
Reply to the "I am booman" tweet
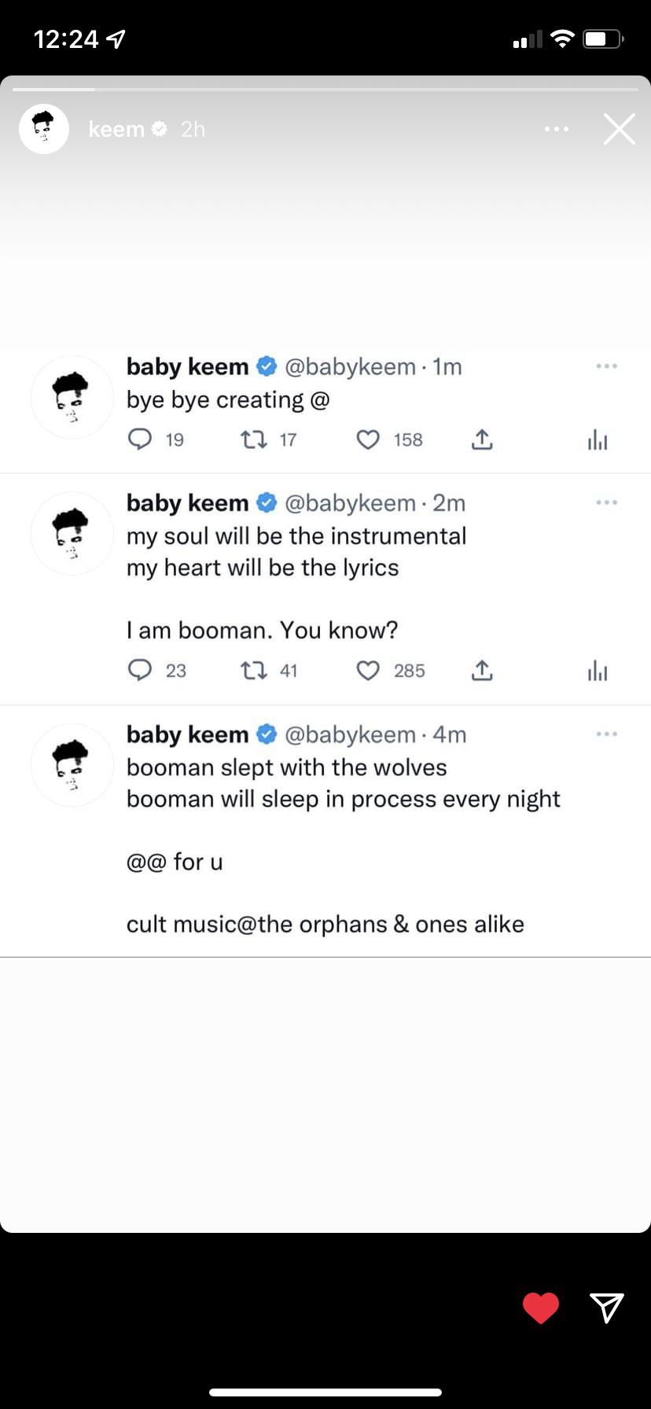[140, 670]
